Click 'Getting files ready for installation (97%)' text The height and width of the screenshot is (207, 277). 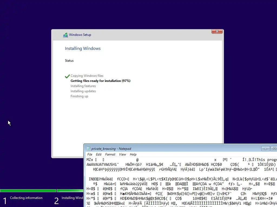100,81
